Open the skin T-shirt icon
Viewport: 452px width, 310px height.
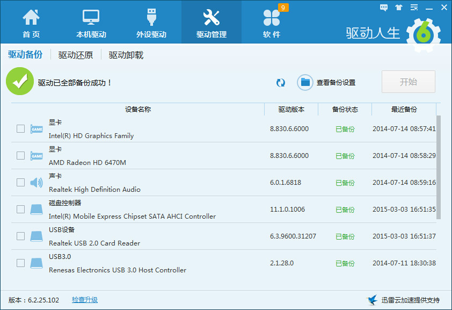(x=399, y=8)
